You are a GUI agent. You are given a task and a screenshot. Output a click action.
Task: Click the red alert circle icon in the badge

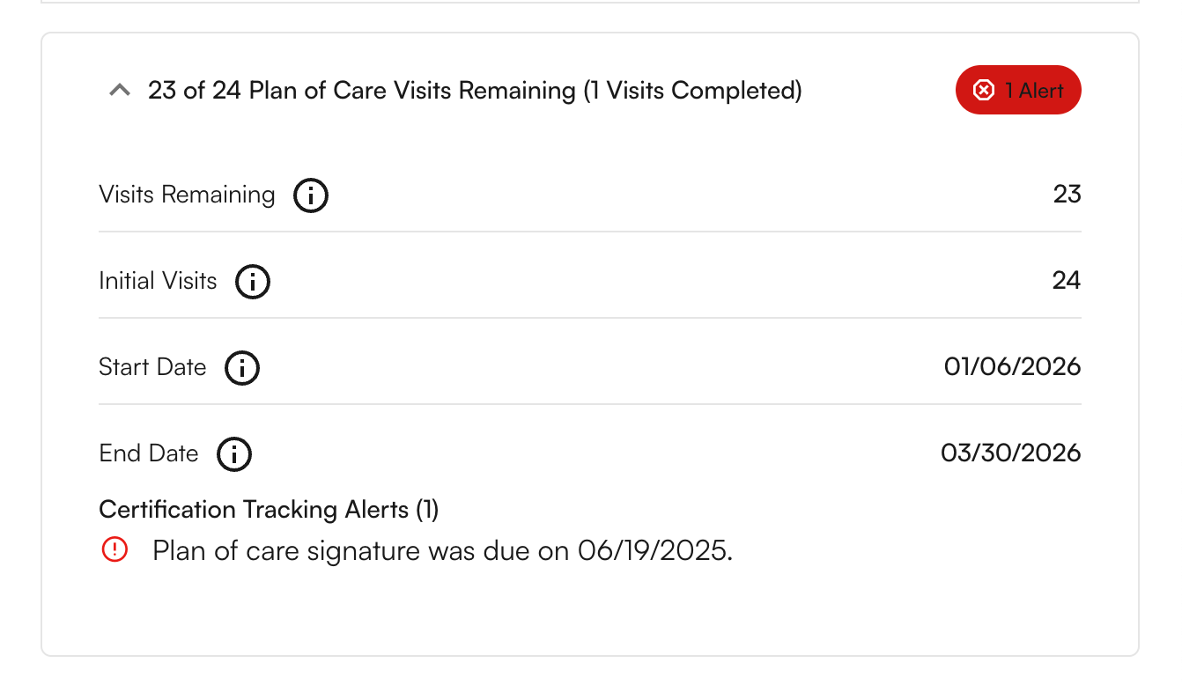984,90
